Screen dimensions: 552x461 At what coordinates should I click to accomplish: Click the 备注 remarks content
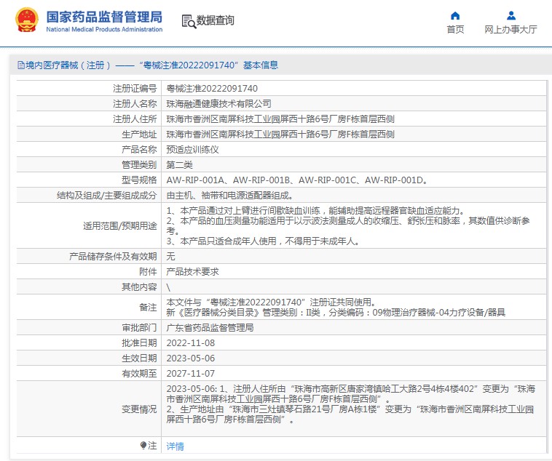coord(336,308)
